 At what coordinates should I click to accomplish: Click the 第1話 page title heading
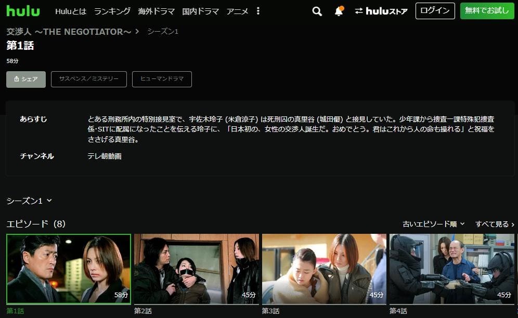pos(20,46)
